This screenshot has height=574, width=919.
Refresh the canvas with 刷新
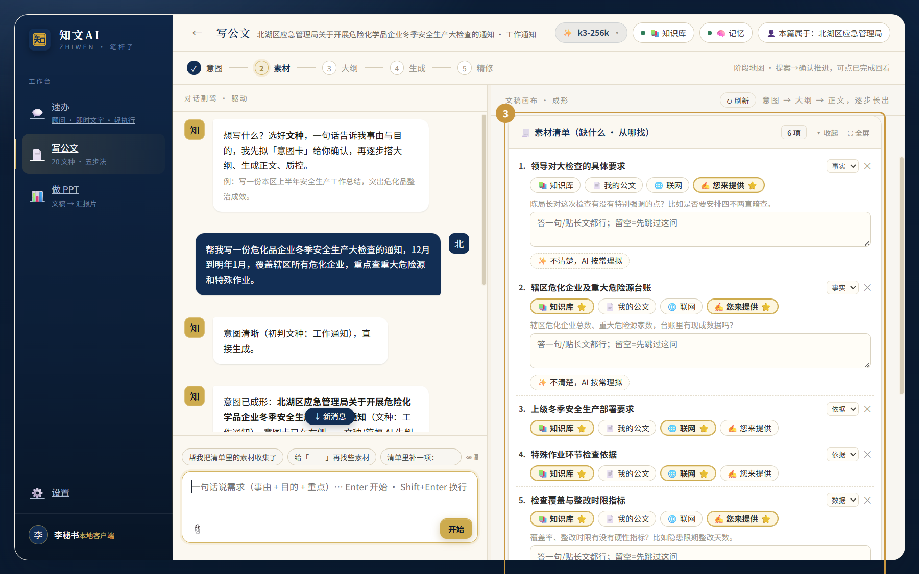point(738,101)
